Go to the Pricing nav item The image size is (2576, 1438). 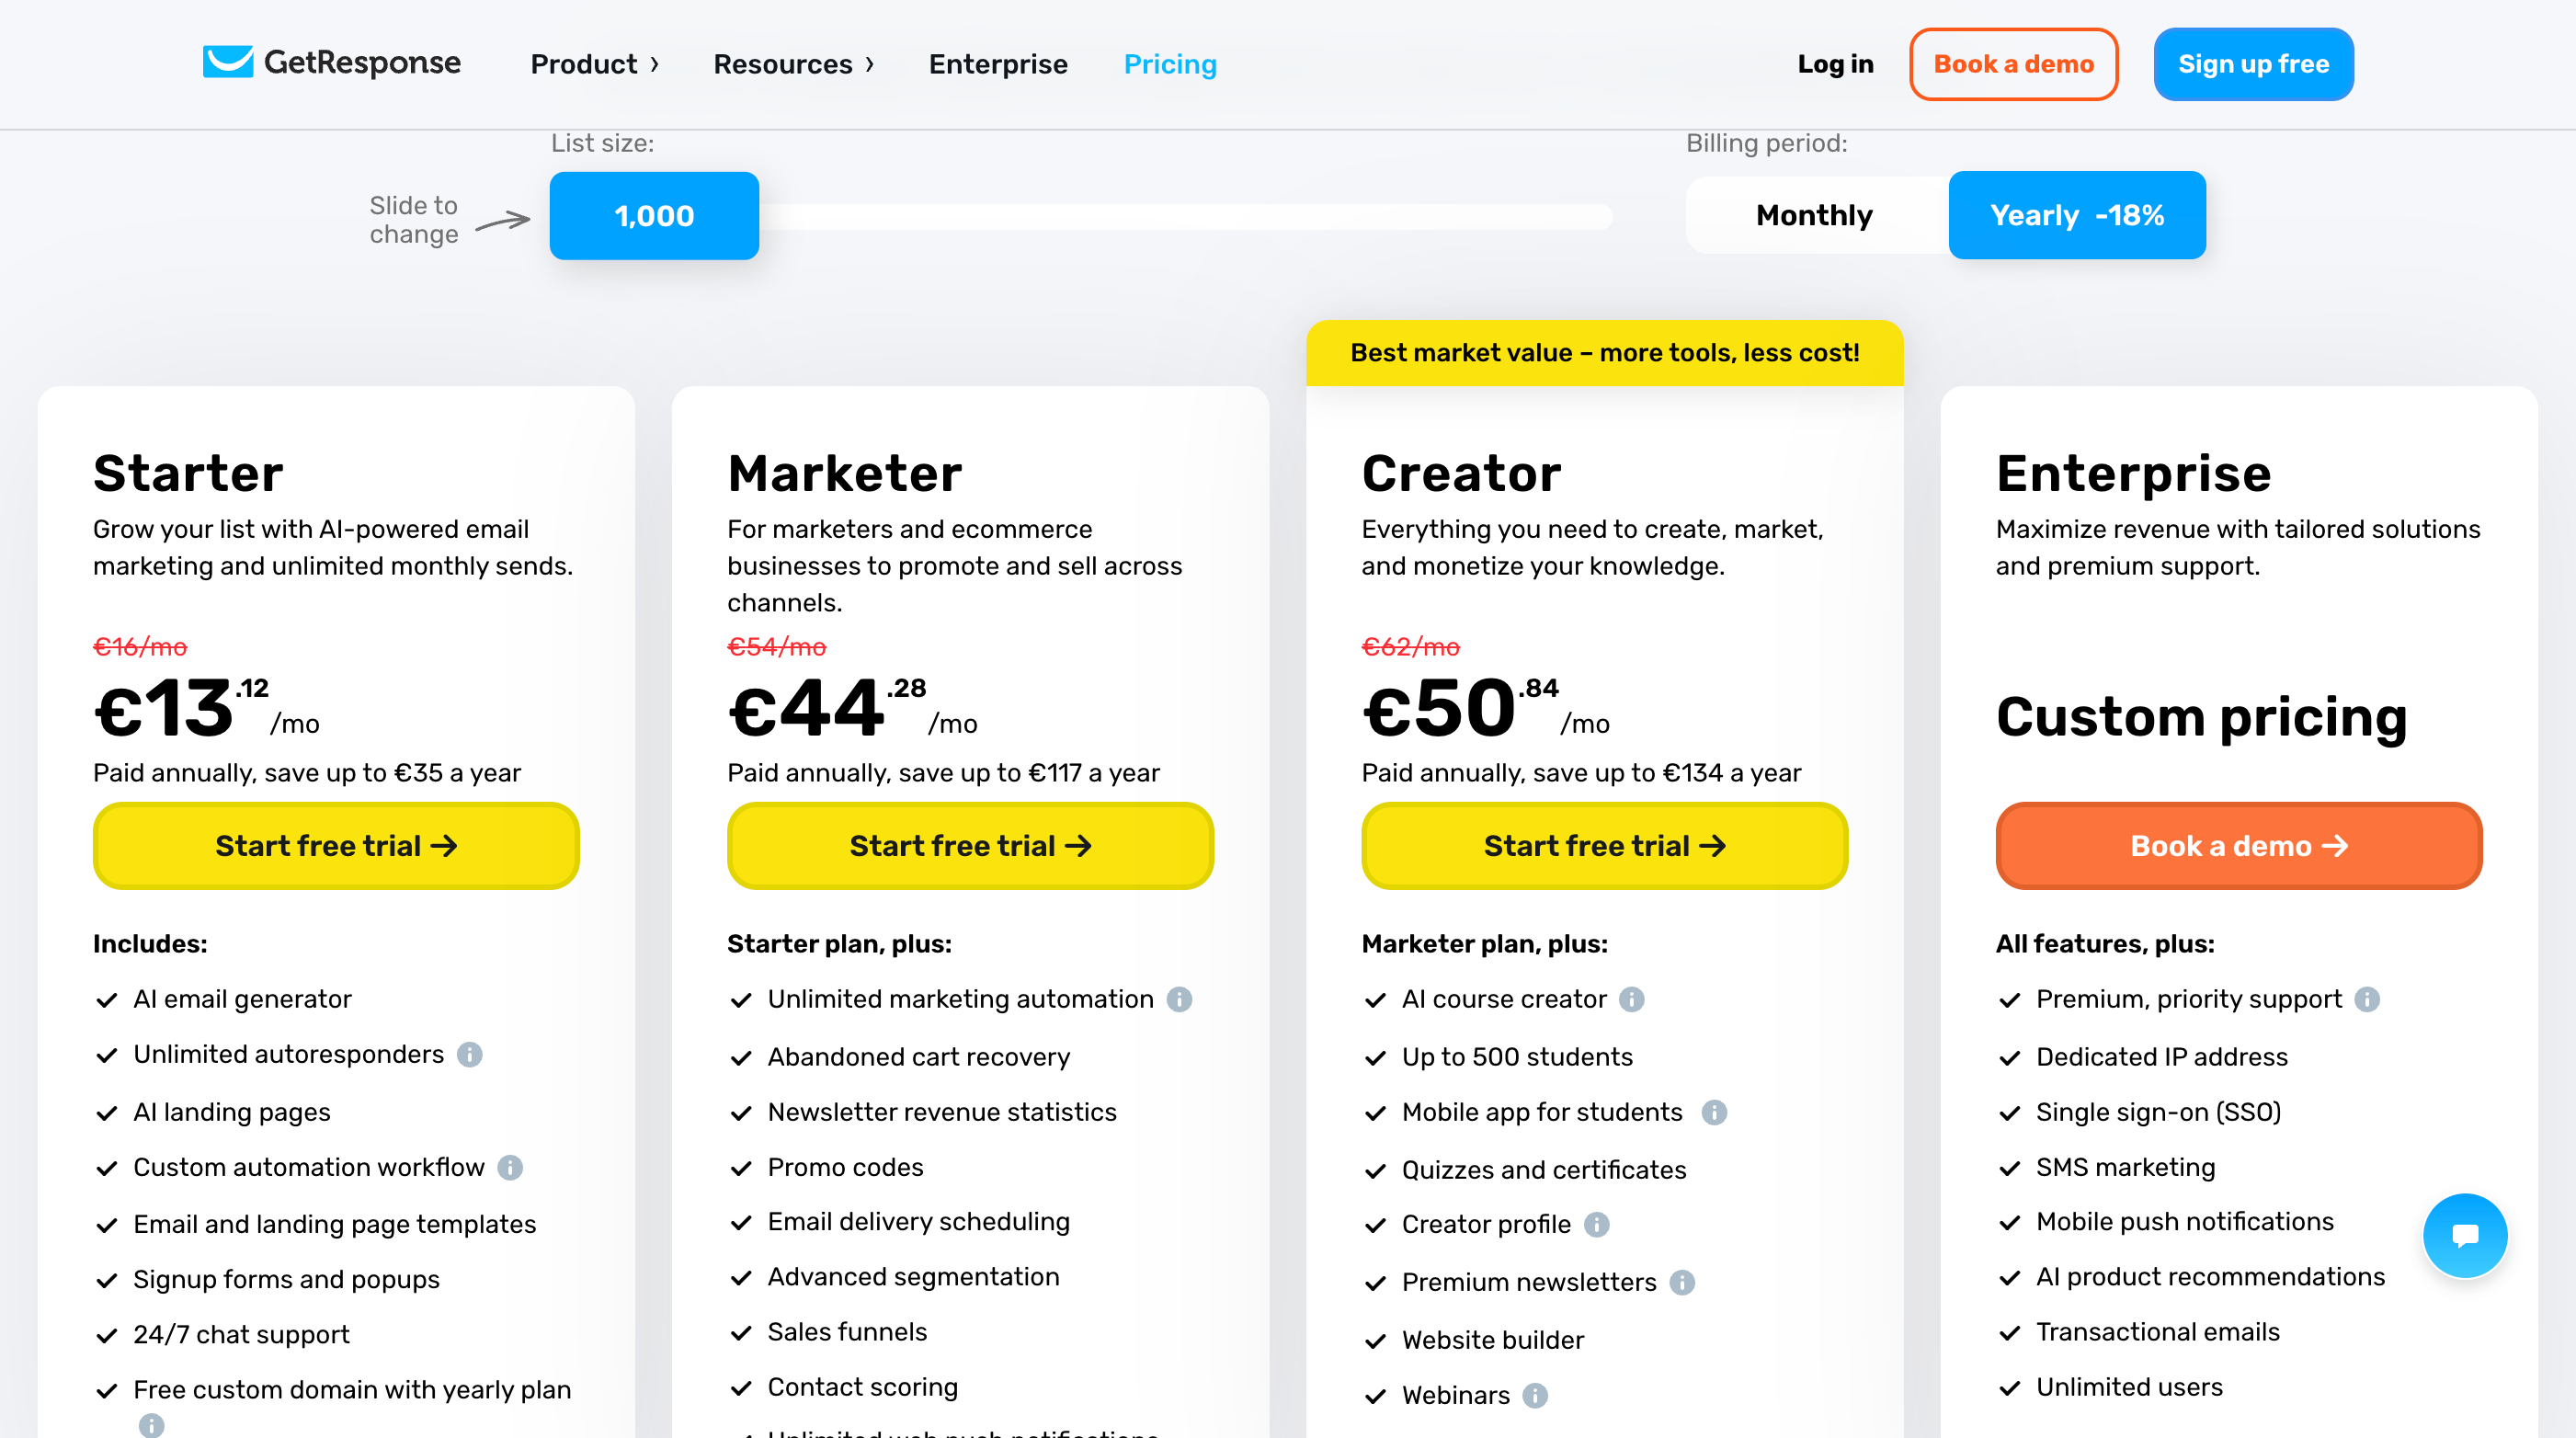pos(1169,65)
